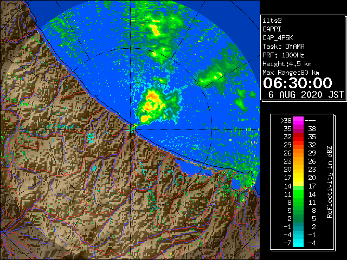347x260 pixels.
Task: Select the bright green 14–17 dBZ band
Action: point(298,186)
